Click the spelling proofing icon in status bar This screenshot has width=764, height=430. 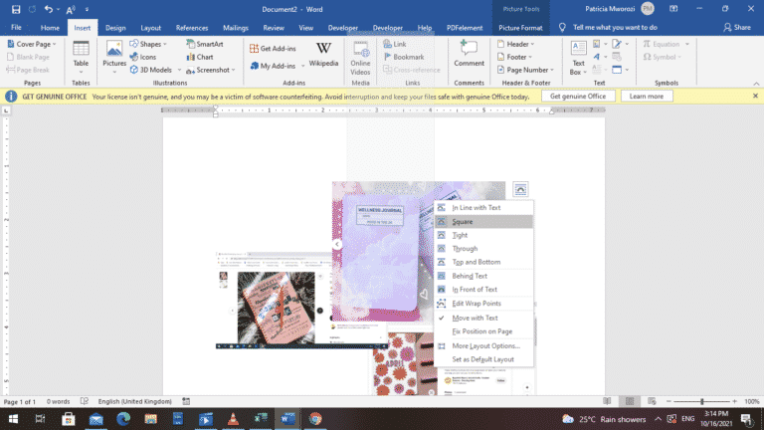(85, 401)
